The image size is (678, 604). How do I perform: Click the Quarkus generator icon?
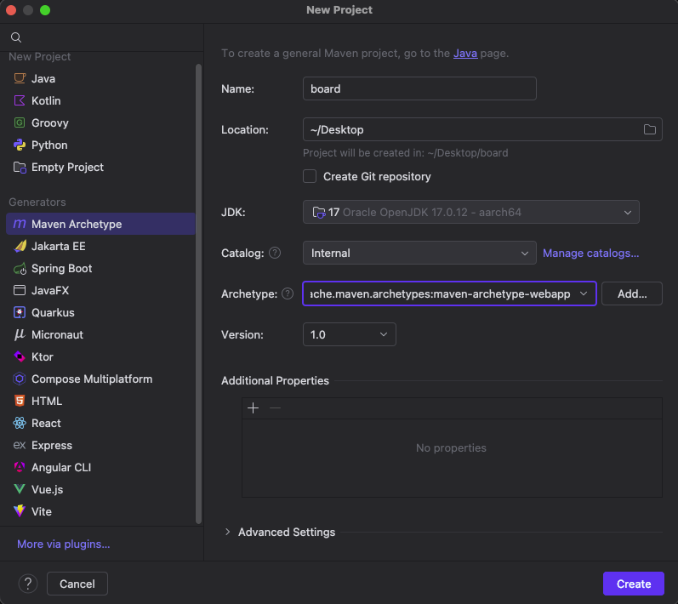[x=20, y=312]
